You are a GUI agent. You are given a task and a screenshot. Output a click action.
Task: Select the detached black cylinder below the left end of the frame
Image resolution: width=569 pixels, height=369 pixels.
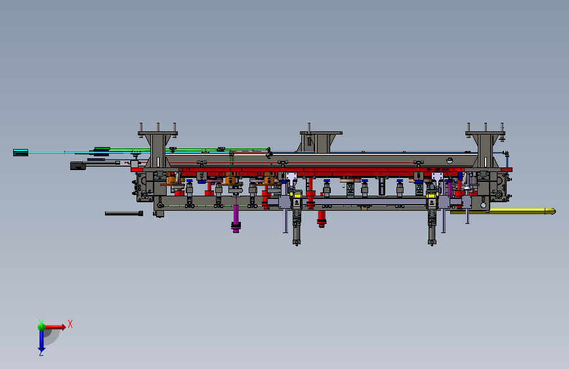tap(124, 213)
